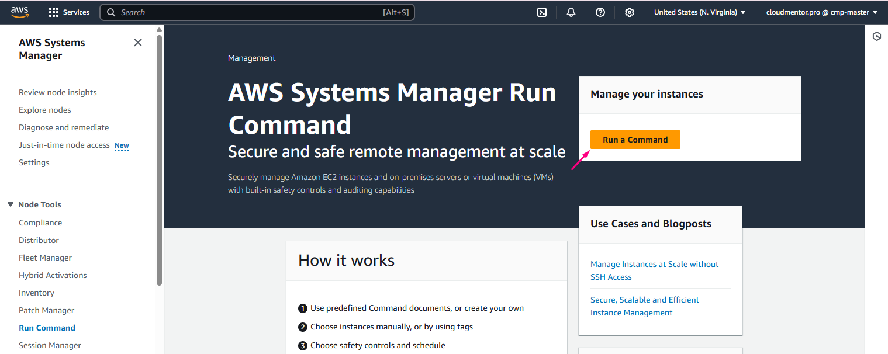Go to Patch Manager
The image size is (888, 354).
(46, 310)
